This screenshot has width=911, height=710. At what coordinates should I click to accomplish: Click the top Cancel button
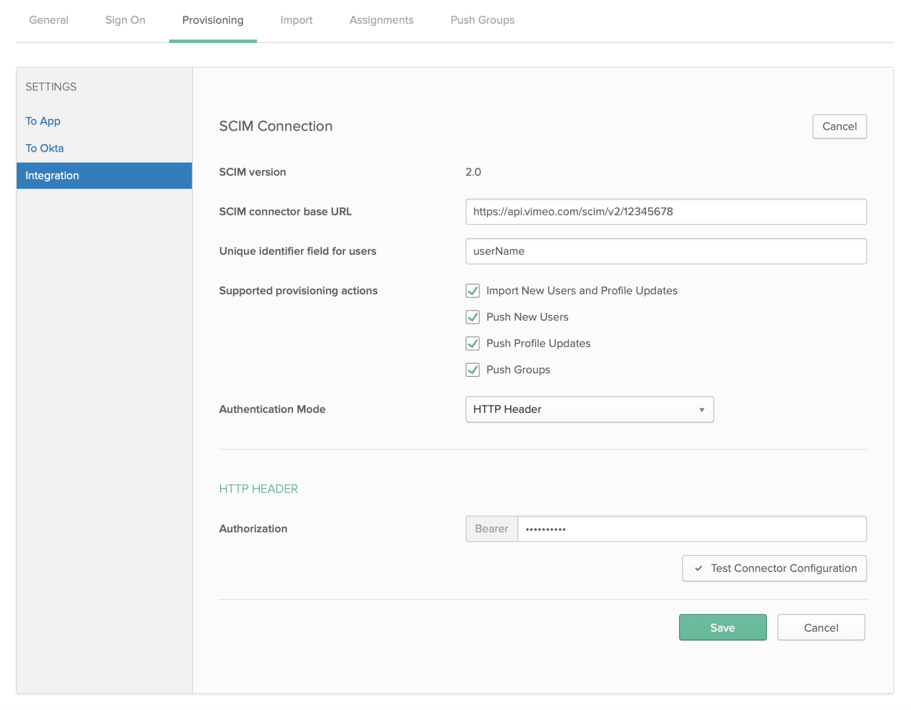[x=840, y=126]
